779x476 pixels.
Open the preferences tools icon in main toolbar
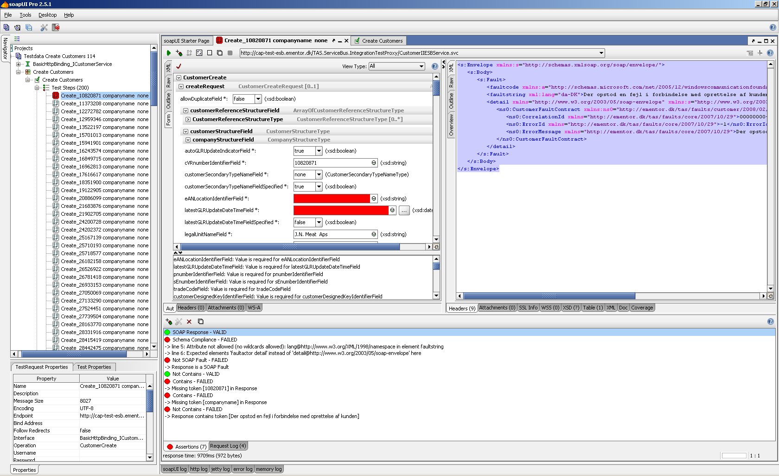pyautogui.click(x=44, y=27)
